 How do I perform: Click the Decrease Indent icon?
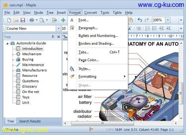tap(162, 28)
